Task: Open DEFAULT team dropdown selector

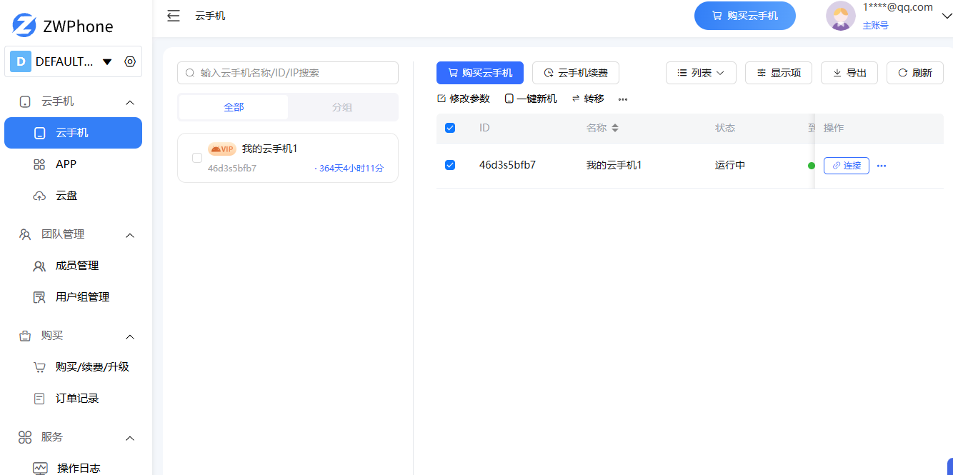Action: point(107,61)
